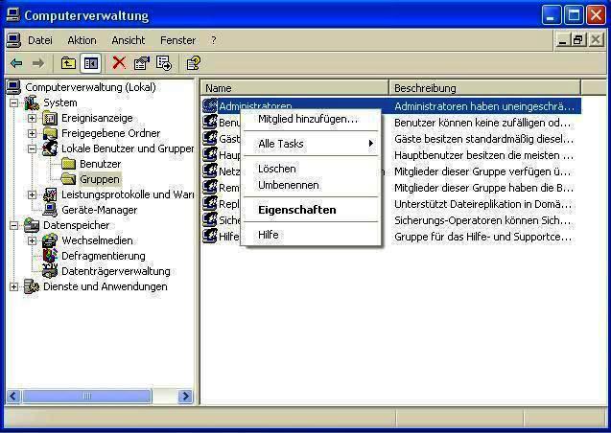Viewport: 611px width, 433px height.
Task: Click 'Gruppe für das Hilfe- und Supportce' text
Action: 483,237
